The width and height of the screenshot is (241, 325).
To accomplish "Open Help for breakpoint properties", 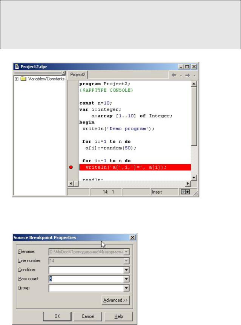I will (119, 316).
